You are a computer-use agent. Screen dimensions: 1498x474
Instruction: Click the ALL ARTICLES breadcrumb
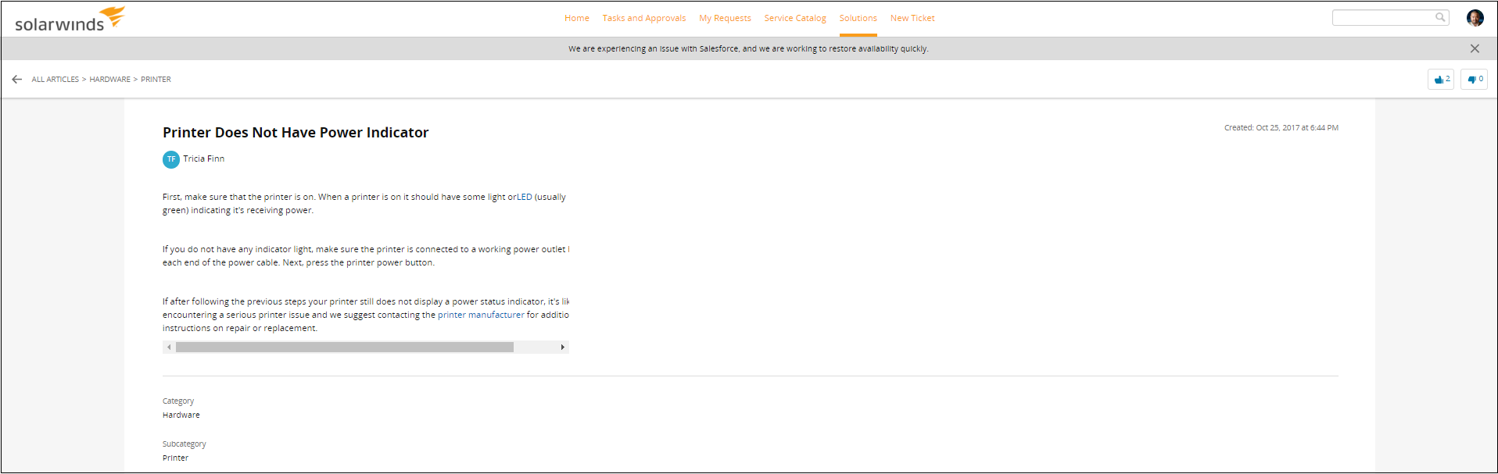[55, 80]
